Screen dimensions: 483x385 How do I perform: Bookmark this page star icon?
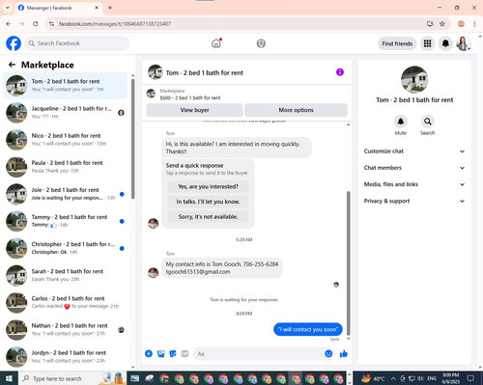coord(442,24)
